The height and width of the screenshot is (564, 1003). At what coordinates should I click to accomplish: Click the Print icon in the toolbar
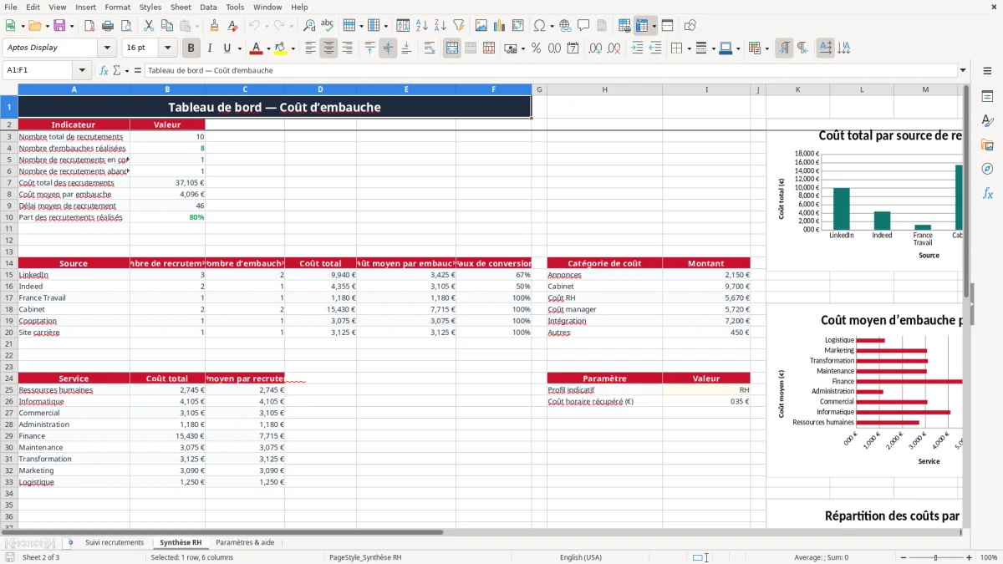click(107, 26)
